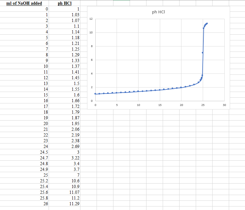The width and height of the screenshot is (245, 210).
Task: Select NaOH volume cell 23
Action: [24, 141]
